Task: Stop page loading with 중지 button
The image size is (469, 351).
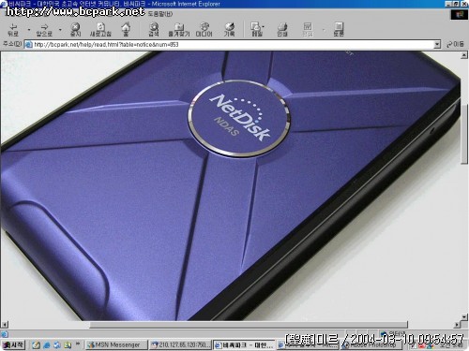Action: tap(75, 30)
